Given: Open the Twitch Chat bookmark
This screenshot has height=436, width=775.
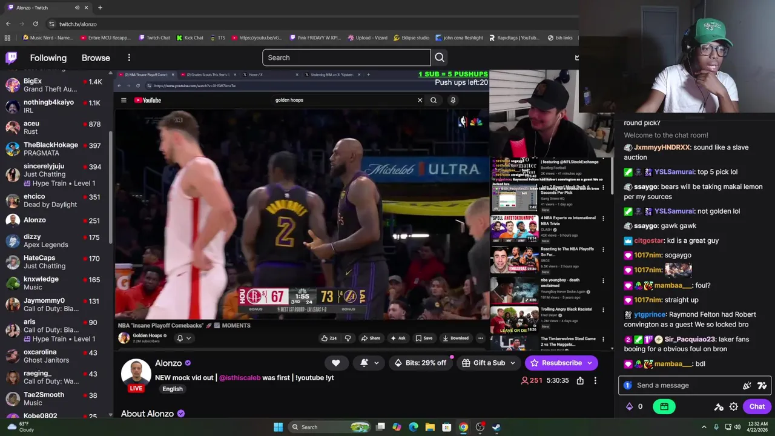Looking at the screenshot, I should point(154,38).
